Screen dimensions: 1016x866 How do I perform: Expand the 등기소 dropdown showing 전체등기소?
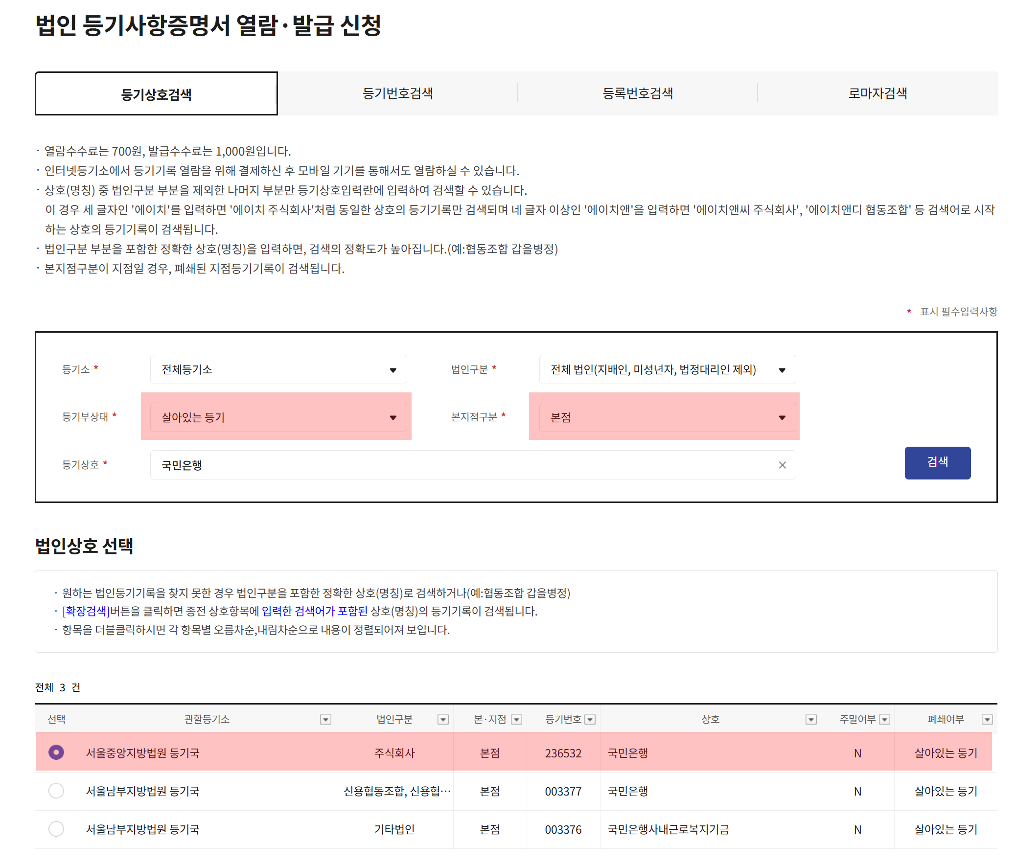click(278, 369)
